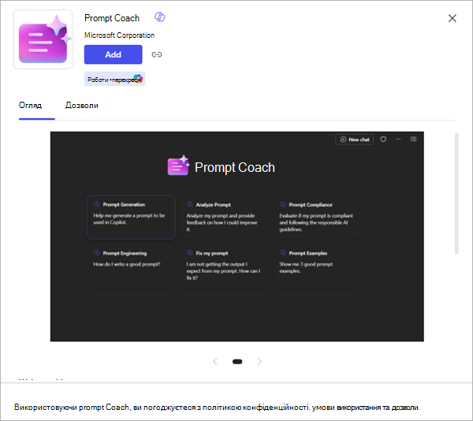Select the Fix my prompt card
The width and height of the screenshot is (473, 421).
[x=224, y=266]
